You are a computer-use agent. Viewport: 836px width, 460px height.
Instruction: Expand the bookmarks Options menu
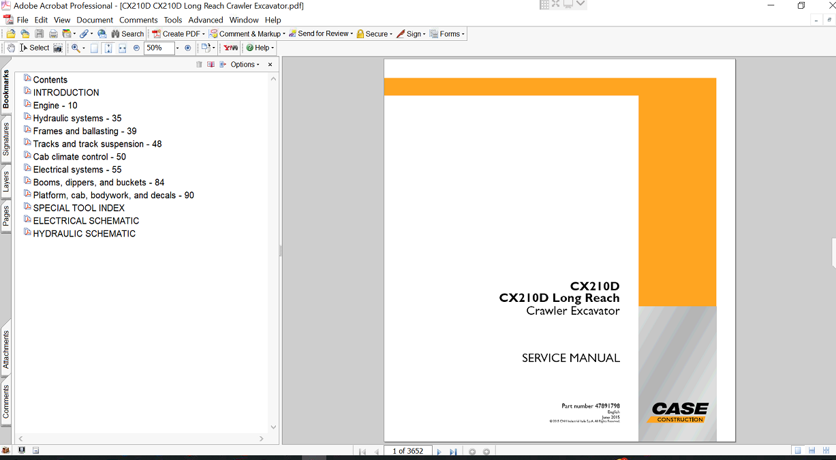tap(245, 65)
